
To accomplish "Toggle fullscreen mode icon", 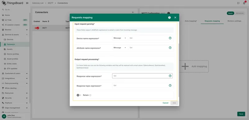I will 238,3.
